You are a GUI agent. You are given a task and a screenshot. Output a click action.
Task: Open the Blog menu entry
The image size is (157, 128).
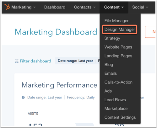pos(109,65)
